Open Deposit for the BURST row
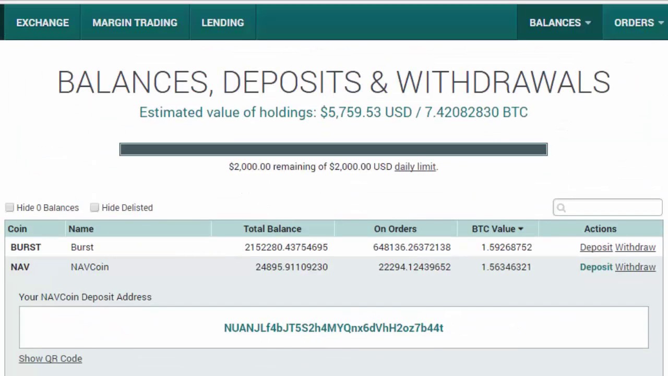 596,247
